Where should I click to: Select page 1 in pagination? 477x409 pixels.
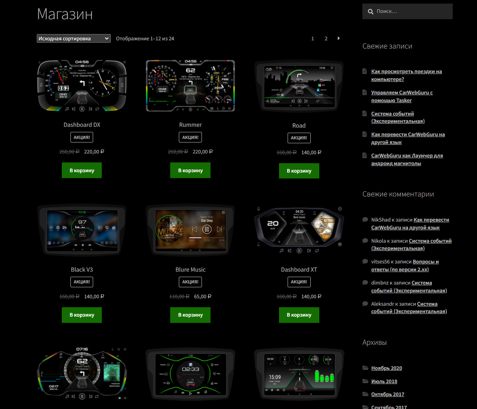click(x=313, y=38)
